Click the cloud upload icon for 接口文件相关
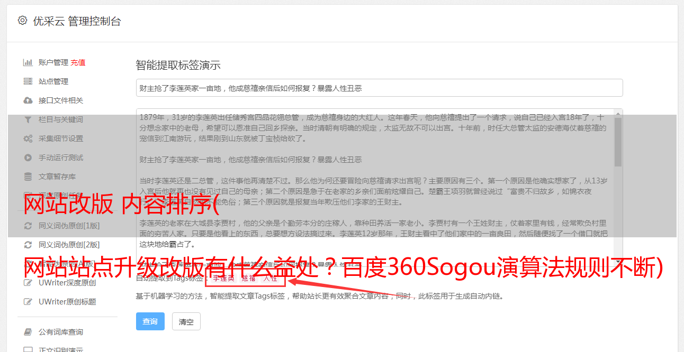Viewport: 684px width, 352px height. pyautogui.click(x=28, y=100)
